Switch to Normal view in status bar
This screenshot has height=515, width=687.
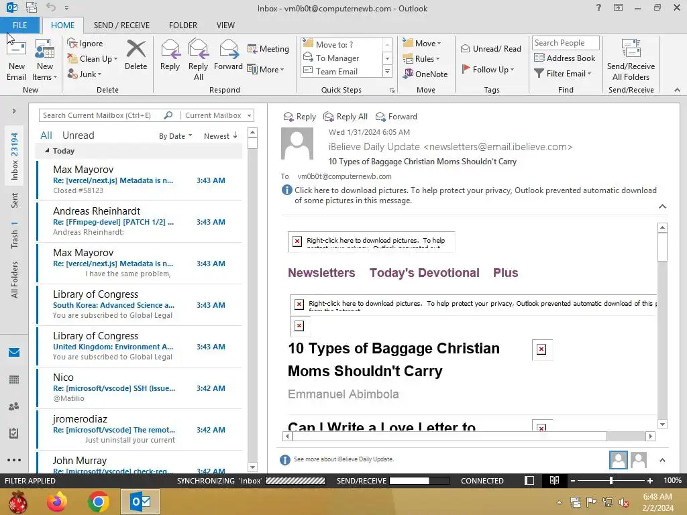point(529,480)
